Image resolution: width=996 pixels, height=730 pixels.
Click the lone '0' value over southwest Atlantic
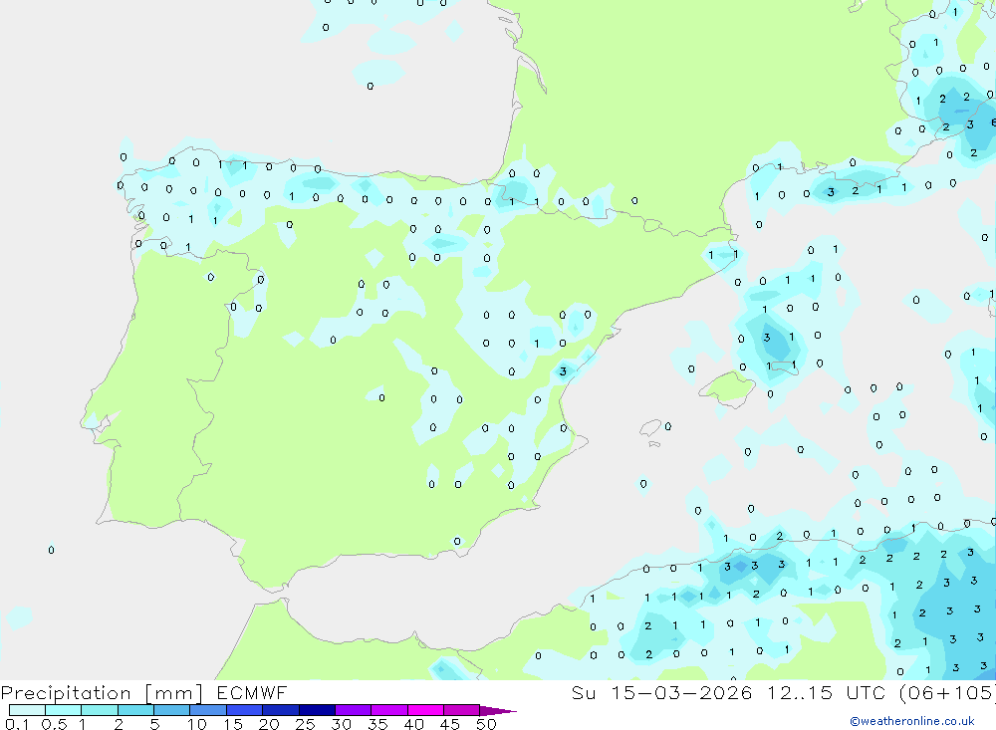tap(52, 550)
